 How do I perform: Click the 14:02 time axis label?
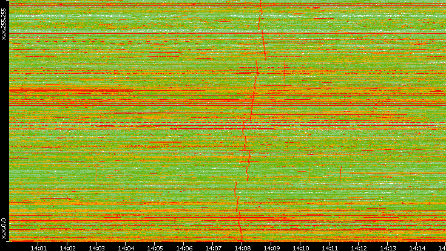point(68,248)
